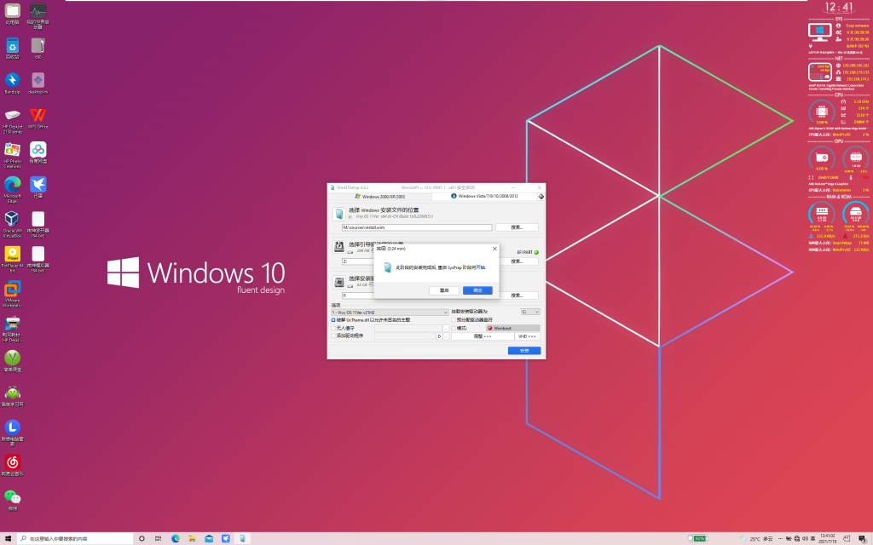Click the VHD >>> button
Image resolution: width=873 pixels, height=545 pixels.
click(x=527, y=336)
